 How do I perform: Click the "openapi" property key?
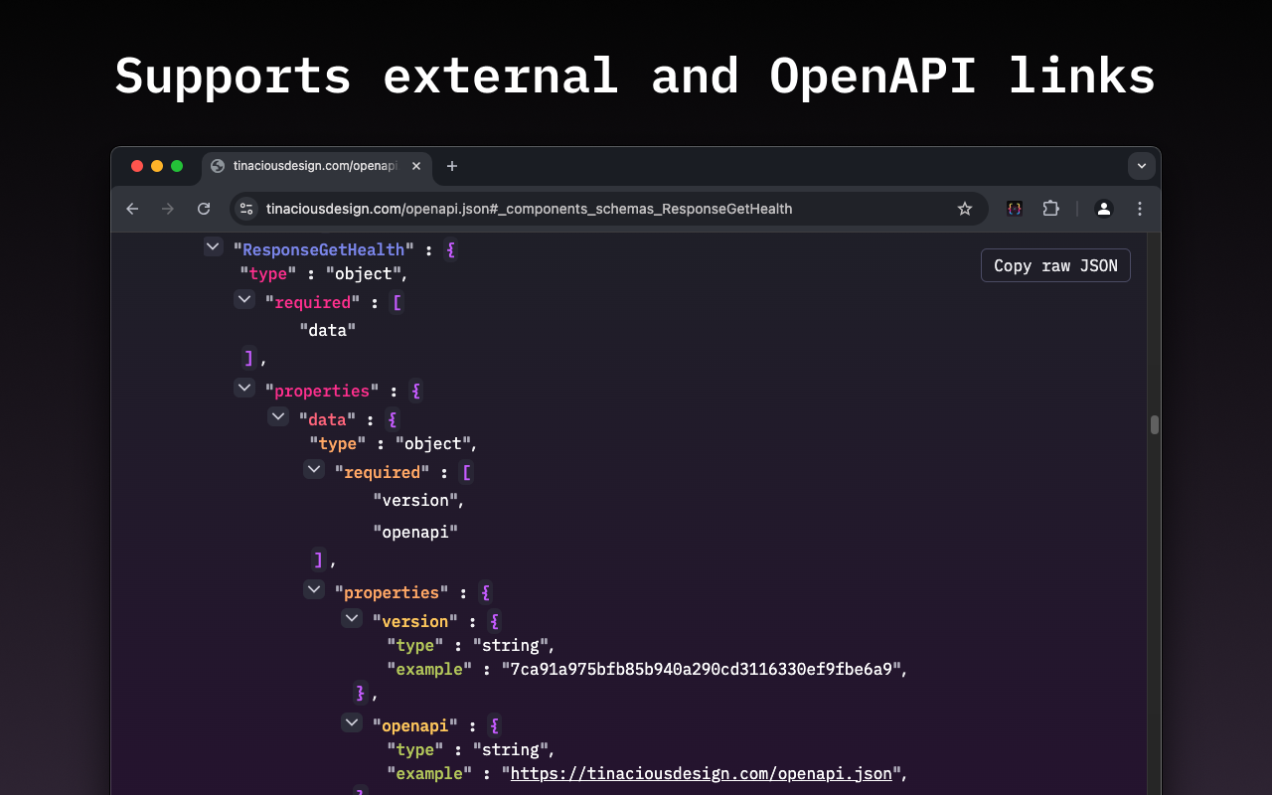(x=415, y=725)
